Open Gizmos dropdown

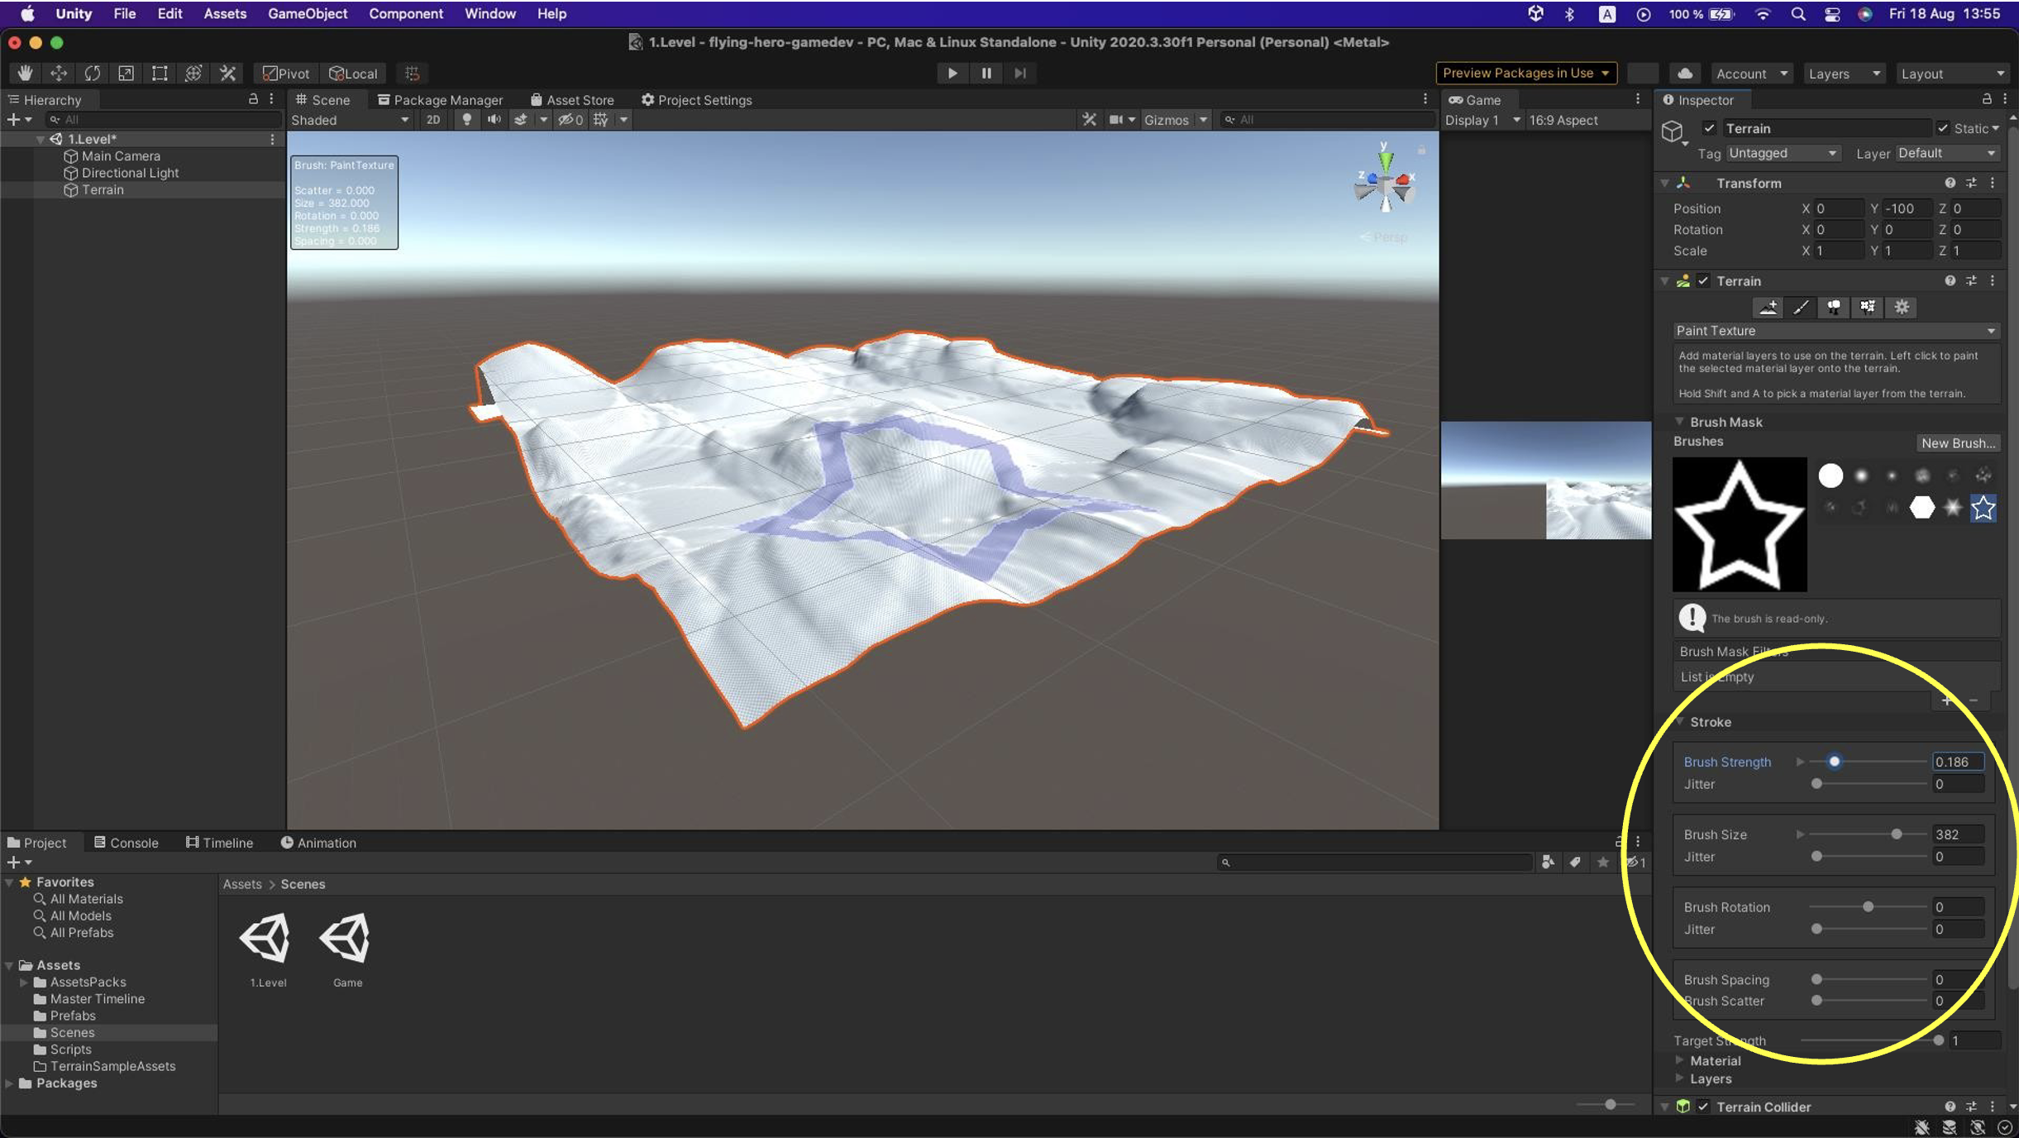coord(1175,120)
